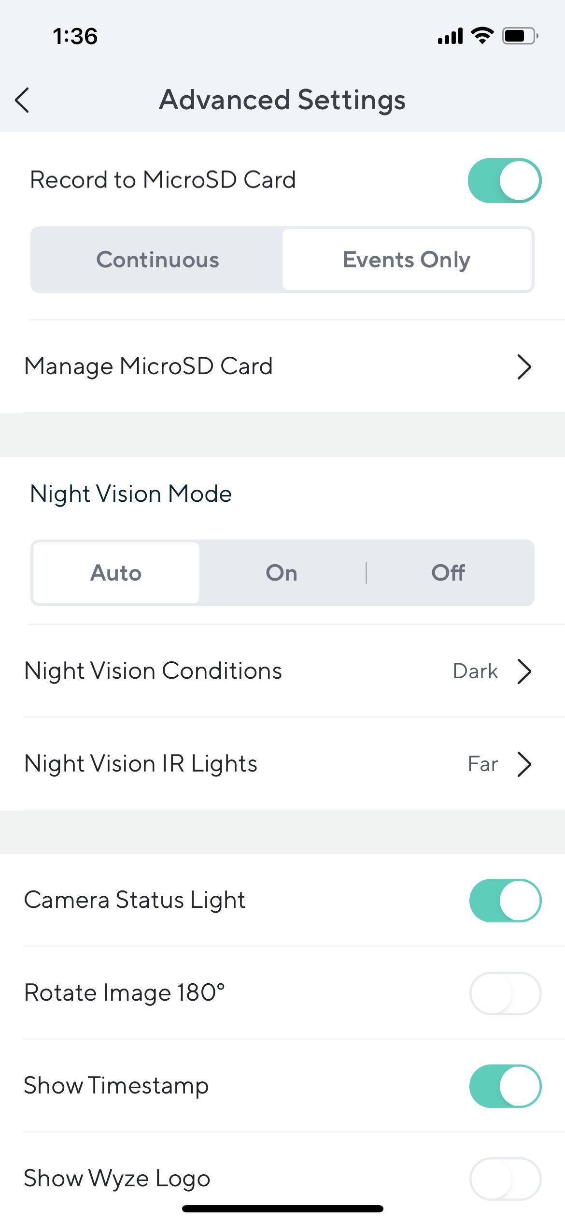The image size is (565, 1224).
Task: Tap the Manage MicroSD Card label
Action: click(x=149, y=366)
